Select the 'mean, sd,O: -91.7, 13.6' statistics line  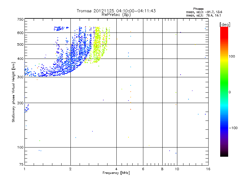pos(204,12)
